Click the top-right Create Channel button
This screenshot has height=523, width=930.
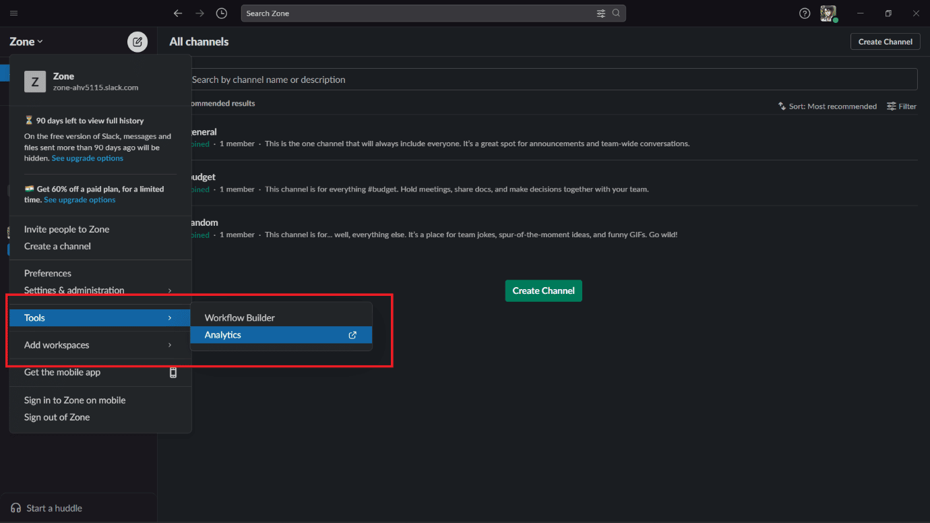(x=885, y=42)
